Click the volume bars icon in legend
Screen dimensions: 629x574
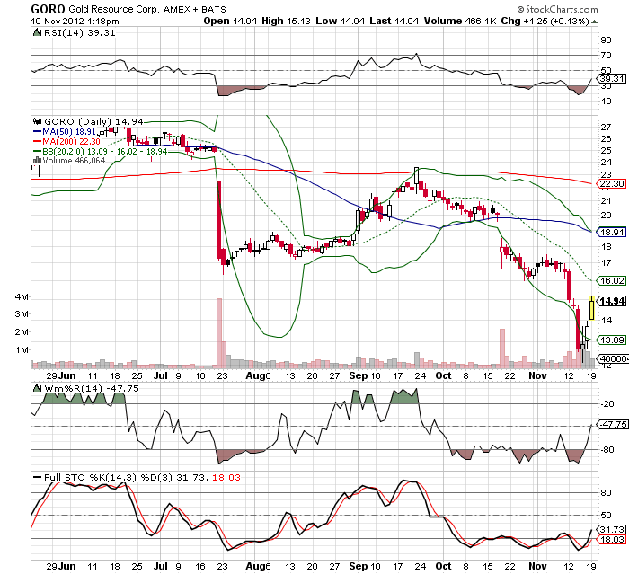tap(37, 160)
